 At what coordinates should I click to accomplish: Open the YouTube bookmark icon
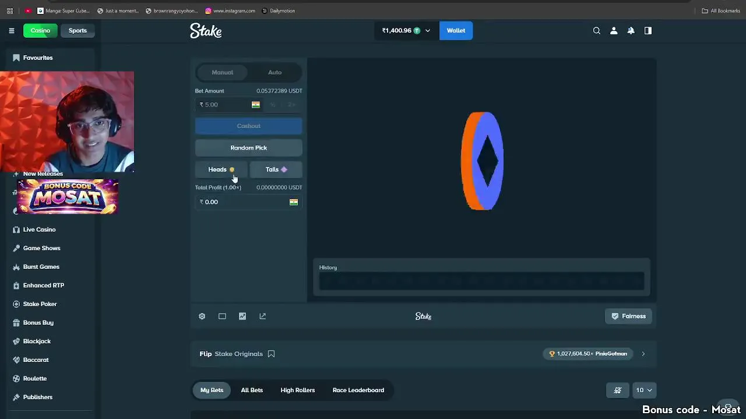point(28,10)
